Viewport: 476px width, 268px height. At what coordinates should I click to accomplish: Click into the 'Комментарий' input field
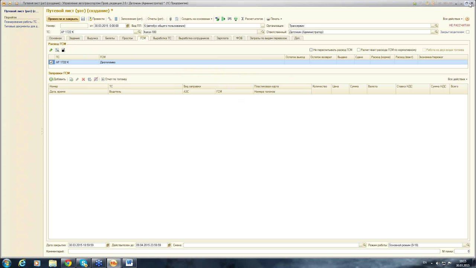254,251
